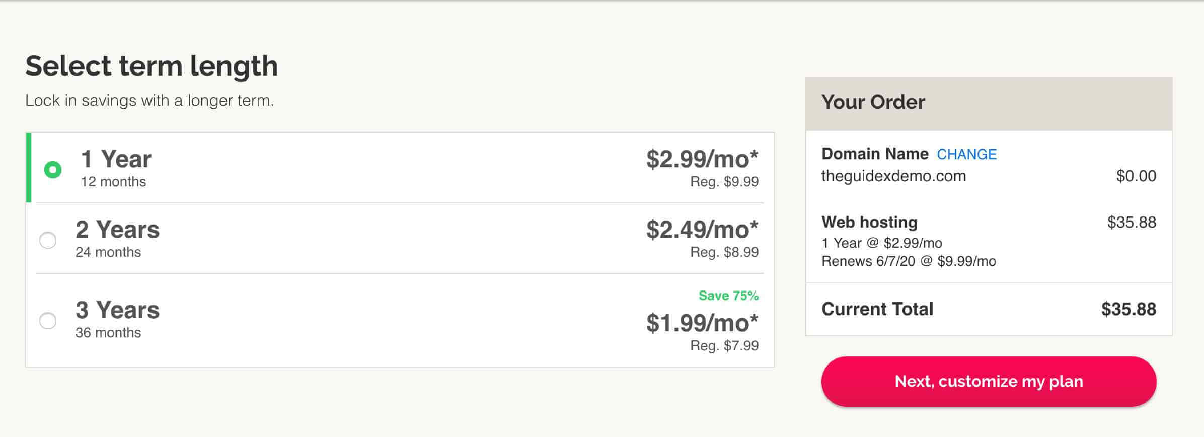
Task: Click the Web hosting order line label
Action: 869,222
